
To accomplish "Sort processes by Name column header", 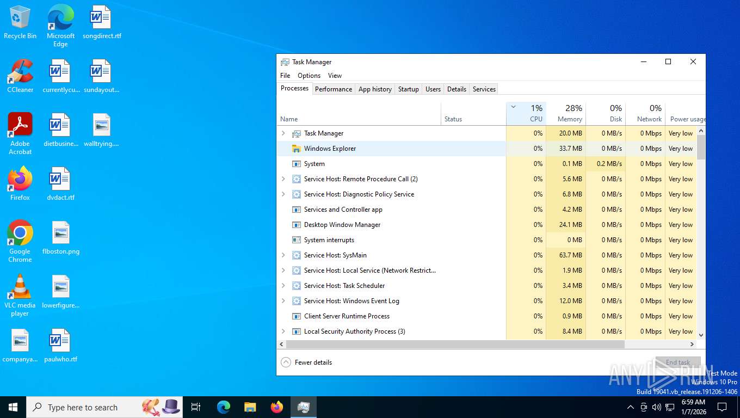I will click(359, 113).
